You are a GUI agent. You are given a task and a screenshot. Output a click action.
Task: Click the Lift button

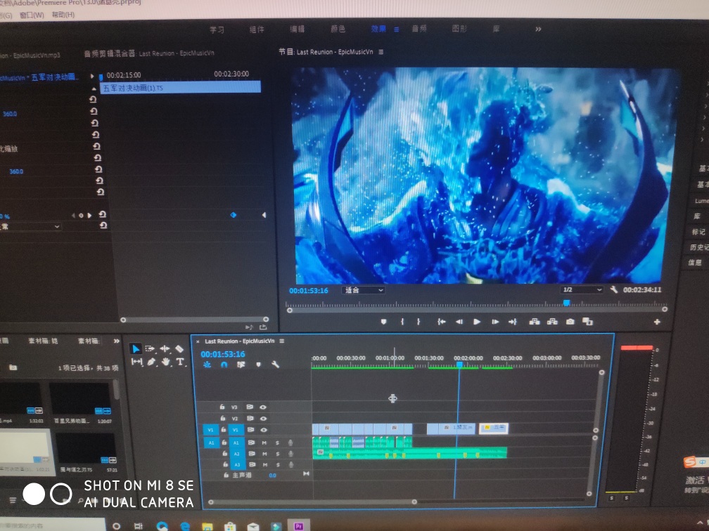(535, 322)
